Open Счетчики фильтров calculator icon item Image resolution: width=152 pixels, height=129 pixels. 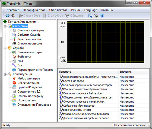pos(14,30)
